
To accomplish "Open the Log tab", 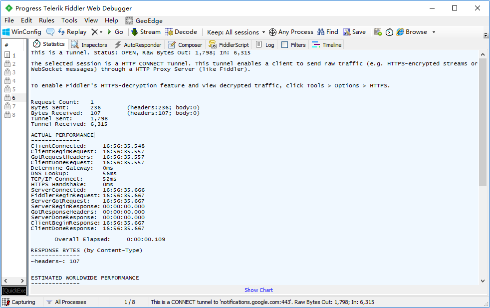I will 265,45.
